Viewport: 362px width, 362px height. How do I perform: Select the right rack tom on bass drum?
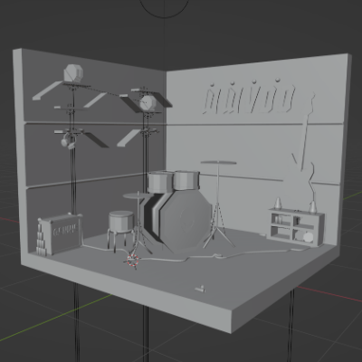tap(186, 180)
